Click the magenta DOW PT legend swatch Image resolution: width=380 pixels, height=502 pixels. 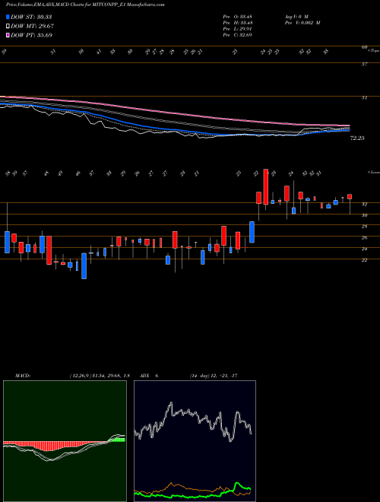(x=8, y=35)
